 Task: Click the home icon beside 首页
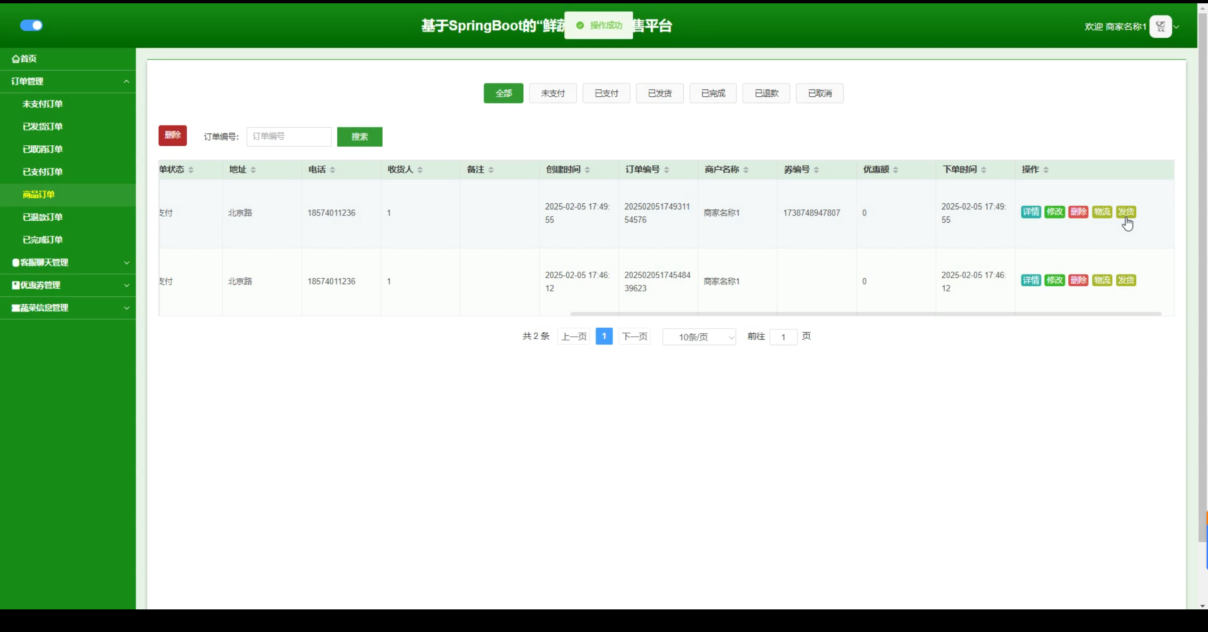coord(16,59)
